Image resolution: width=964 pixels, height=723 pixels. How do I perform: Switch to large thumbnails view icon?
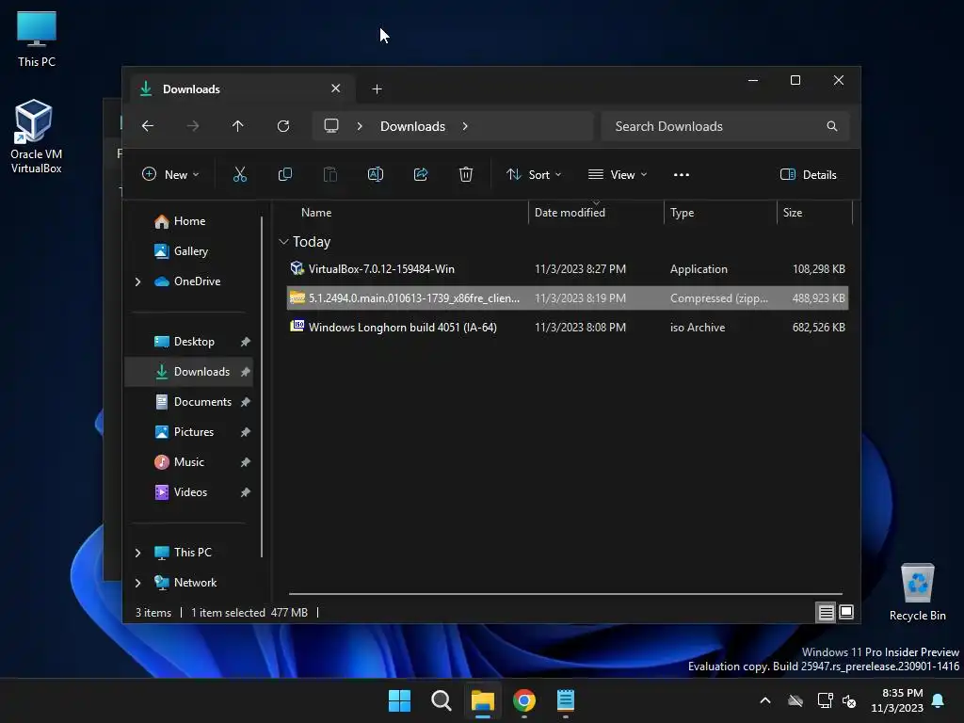(x=846, y=612)
